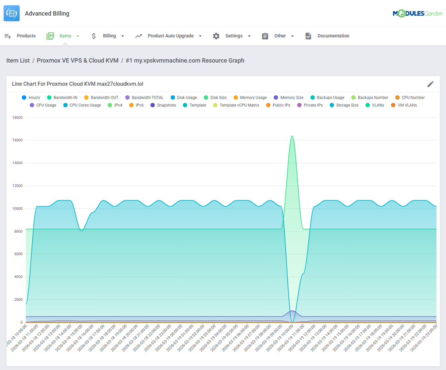The height and width of the screenshot is (370, 446).
Task: Click the 18000 y-axis value
Action: click(x=18, y=117)
